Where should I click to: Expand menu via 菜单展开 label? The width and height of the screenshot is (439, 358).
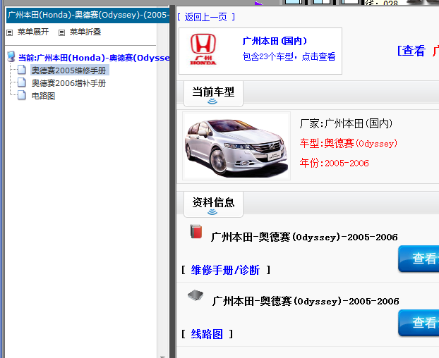(x=33, y=32)
